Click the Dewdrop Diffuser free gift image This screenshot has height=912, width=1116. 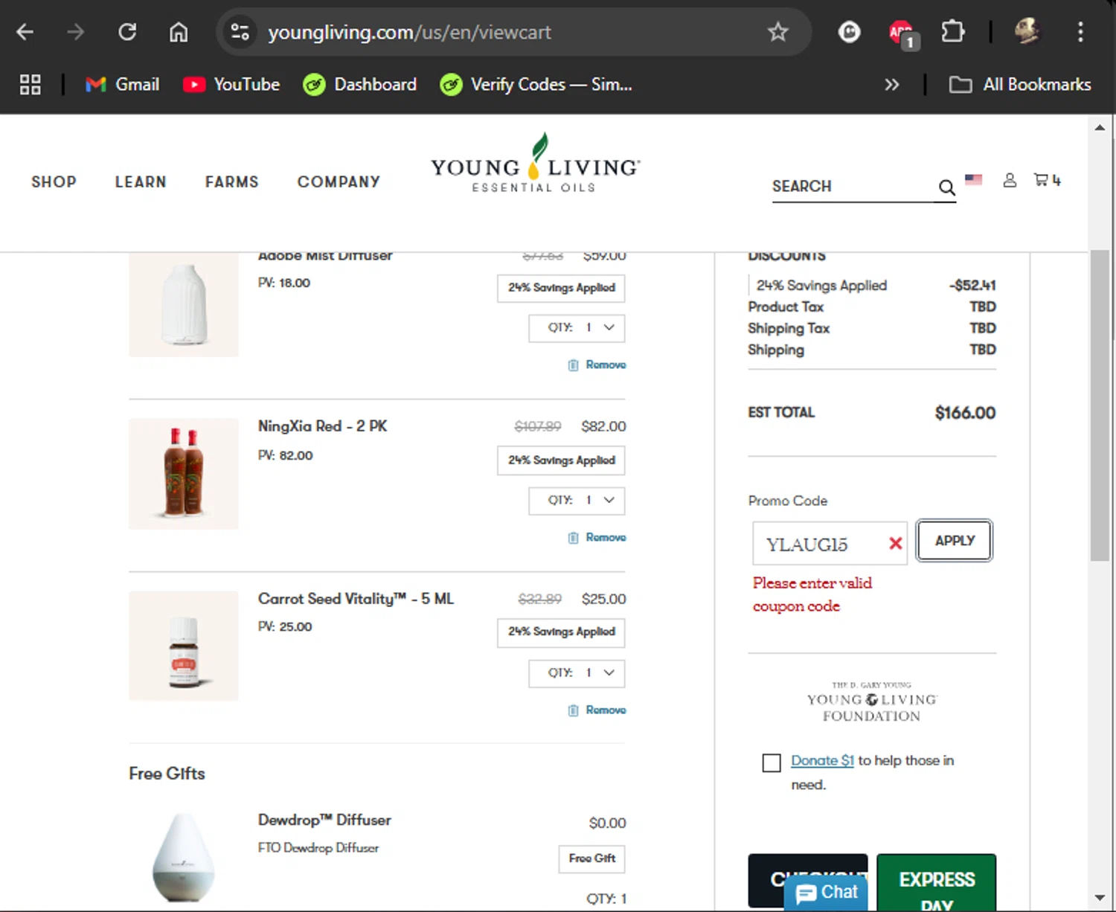(x=184, y=857)
